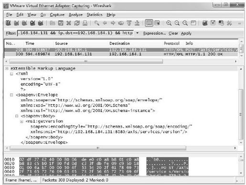The height and width of the screenshot is (185, 246).
Task: Collapse eXtensible Markup Language tree node
Action: pyautogui.click(x=7, y=69)
